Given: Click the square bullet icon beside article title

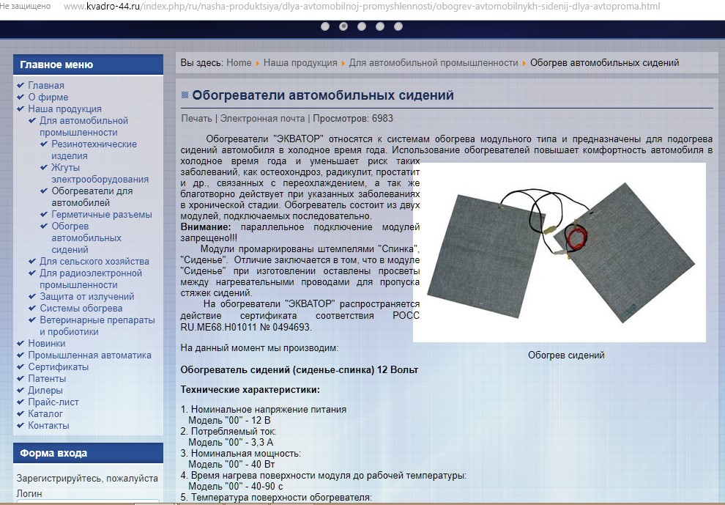Looking at the screenshot, I should pos(185,95).
